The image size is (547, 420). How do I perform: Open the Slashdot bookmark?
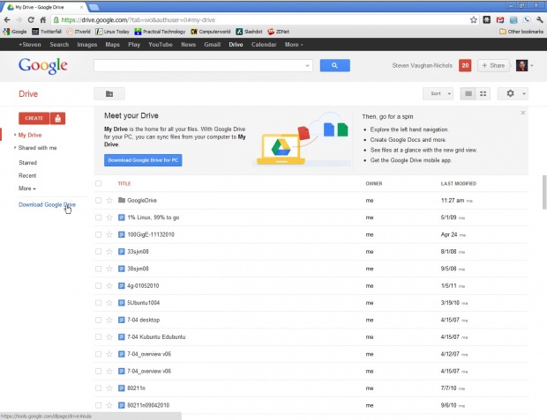click(x=249, y=32)
